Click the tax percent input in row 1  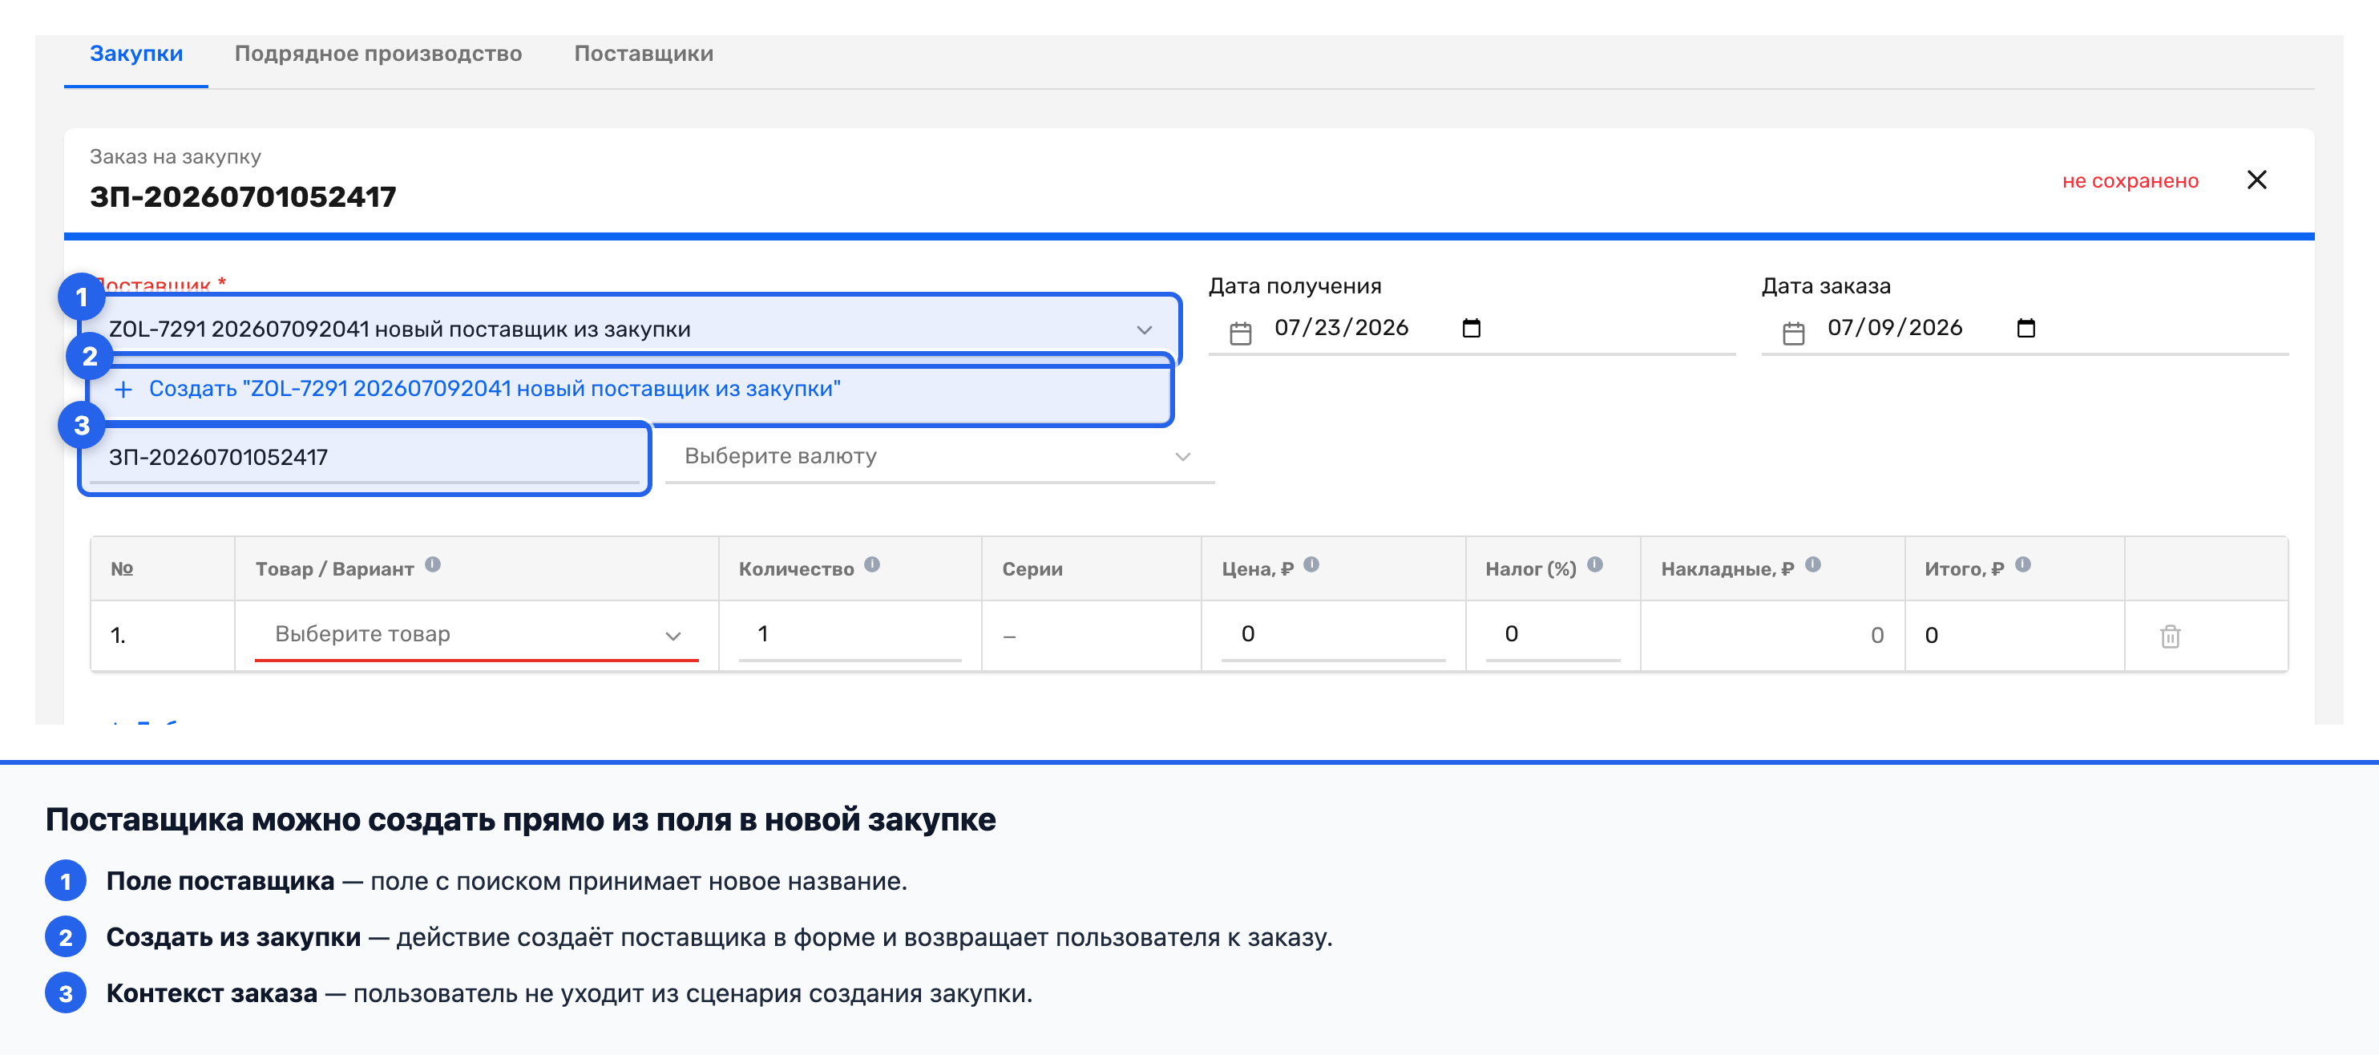pos(1553,634)
